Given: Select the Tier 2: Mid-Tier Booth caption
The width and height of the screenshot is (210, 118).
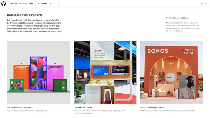Looking at the screenshot, I should coord(83,108).
